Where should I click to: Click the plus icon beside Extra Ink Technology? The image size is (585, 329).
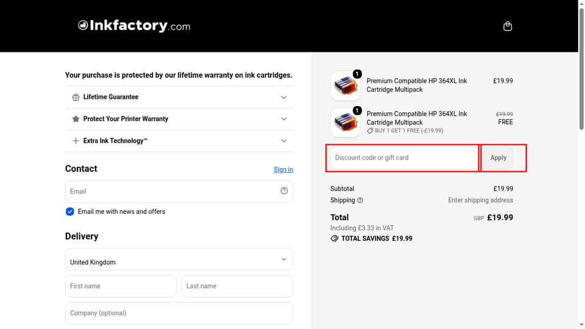pos(76,141)
